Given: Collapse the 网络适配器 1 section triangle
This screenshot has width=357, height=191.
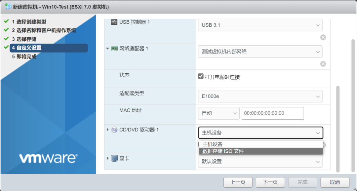Looking at the screenshot, I should 107,49.
